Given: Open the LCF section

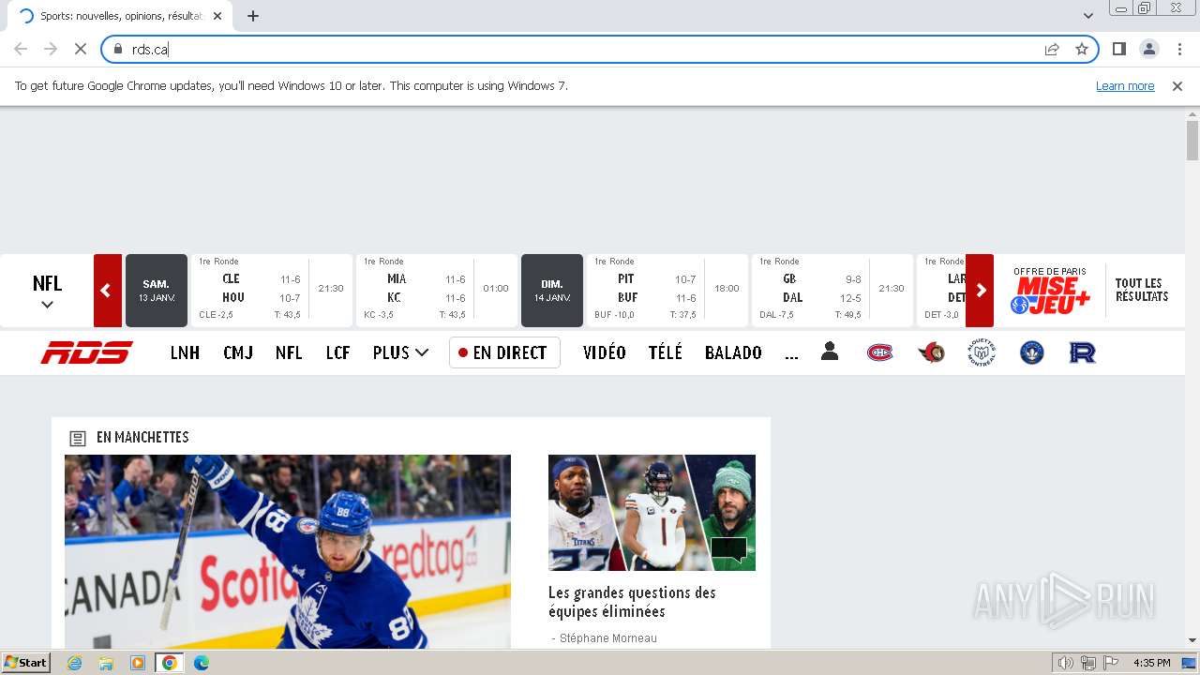Looking at the screenshot, I should click(x=337, y=352).
